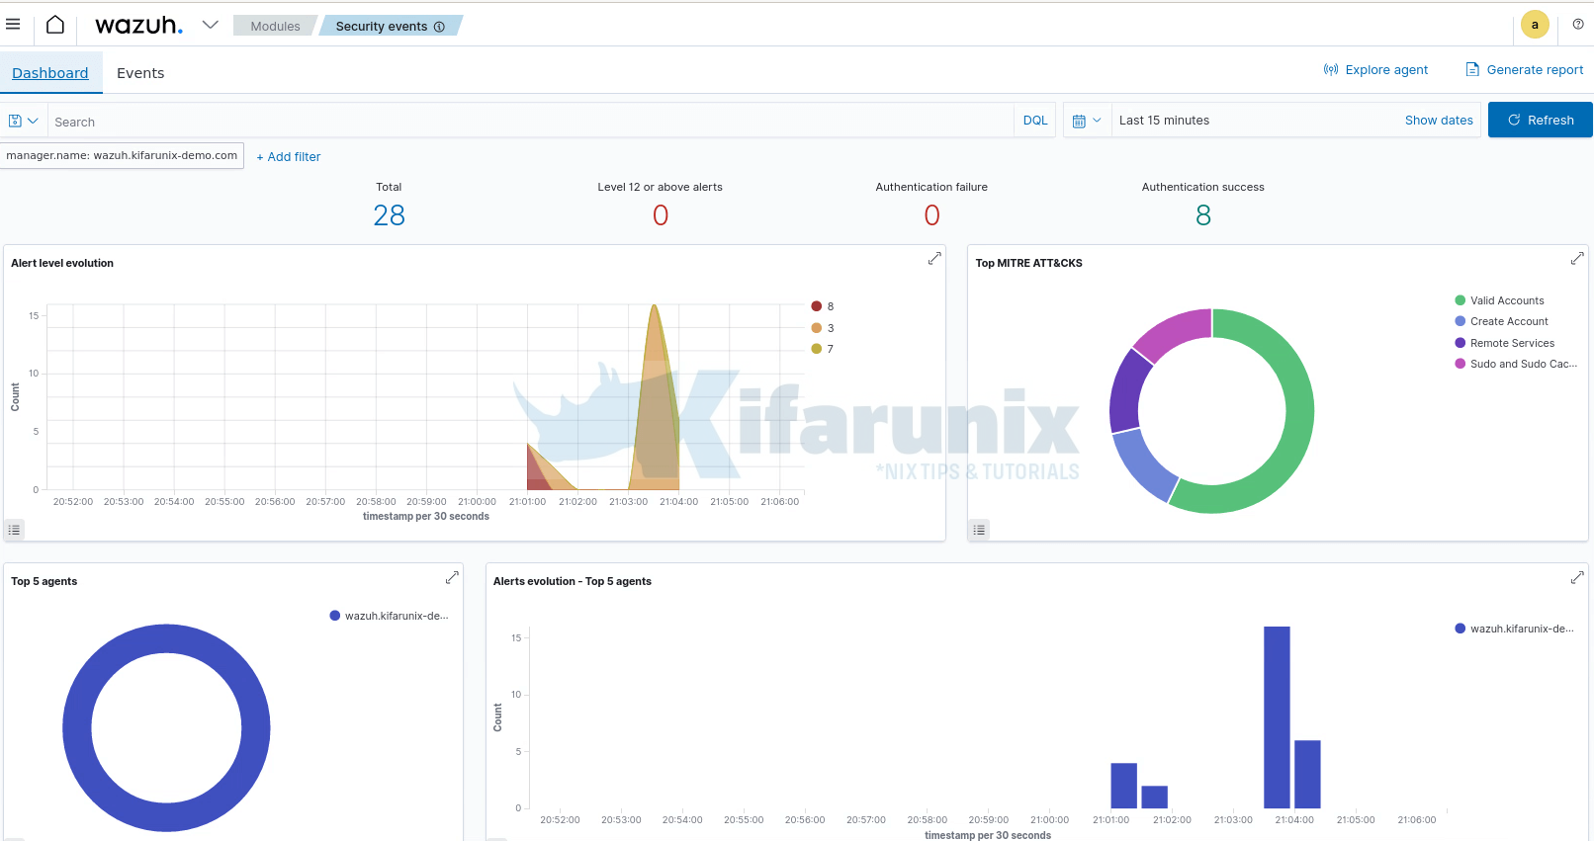Viewport: 1594px width, 841px height.
Task: Click Add filter
Action: tap(289, 156)
